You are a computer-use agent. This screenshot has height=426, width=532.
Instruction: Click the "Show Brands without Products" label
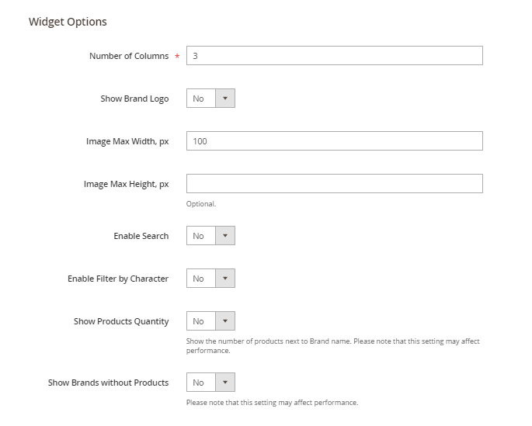(108, 383)
